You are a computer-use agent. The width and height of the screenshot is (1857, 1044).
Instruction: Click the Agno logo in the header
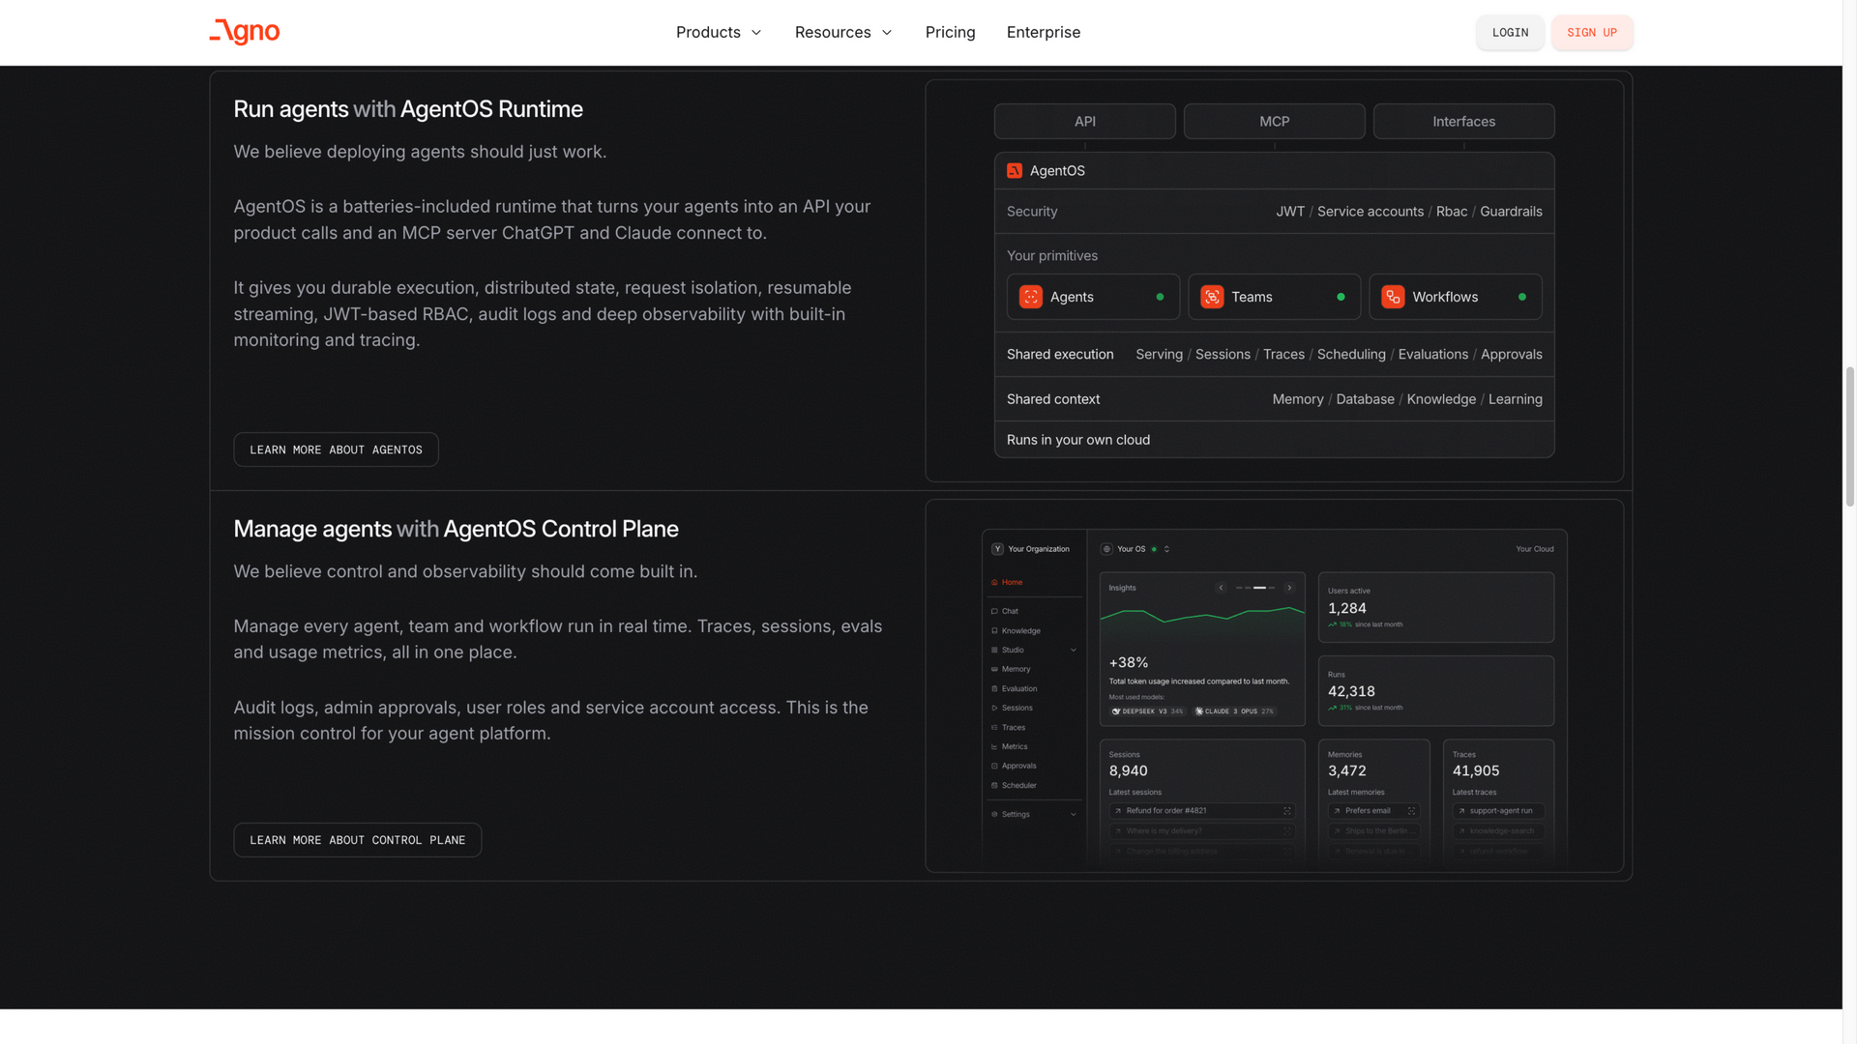tap(244, 32)
